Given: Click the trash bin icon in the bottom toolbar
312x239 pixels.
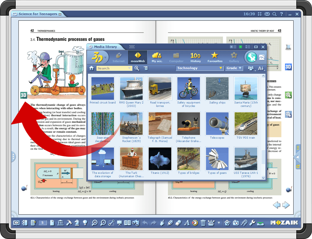Looking at the screenshot, I should coord(203,223).
